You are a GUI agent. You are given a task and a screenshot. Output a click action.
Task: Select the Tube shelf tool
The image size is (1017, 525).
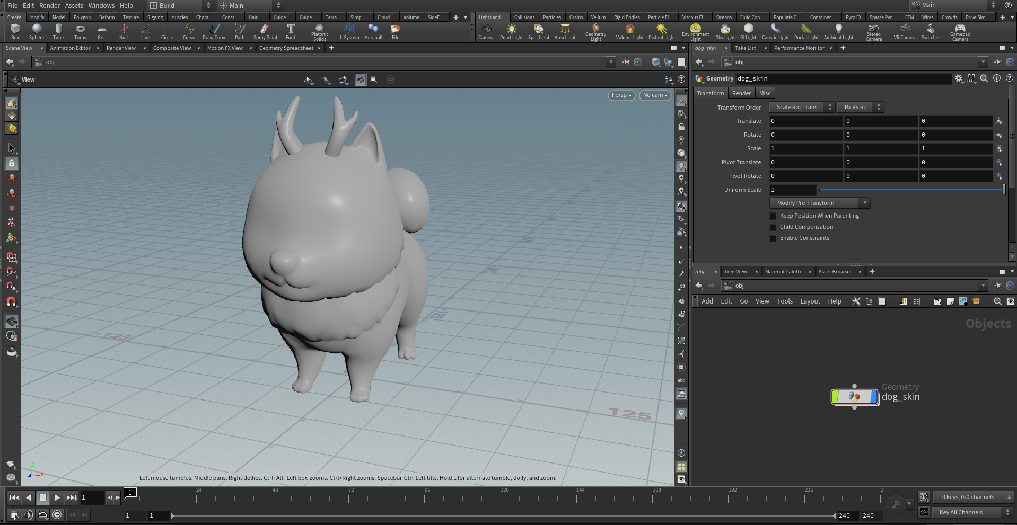58,31
